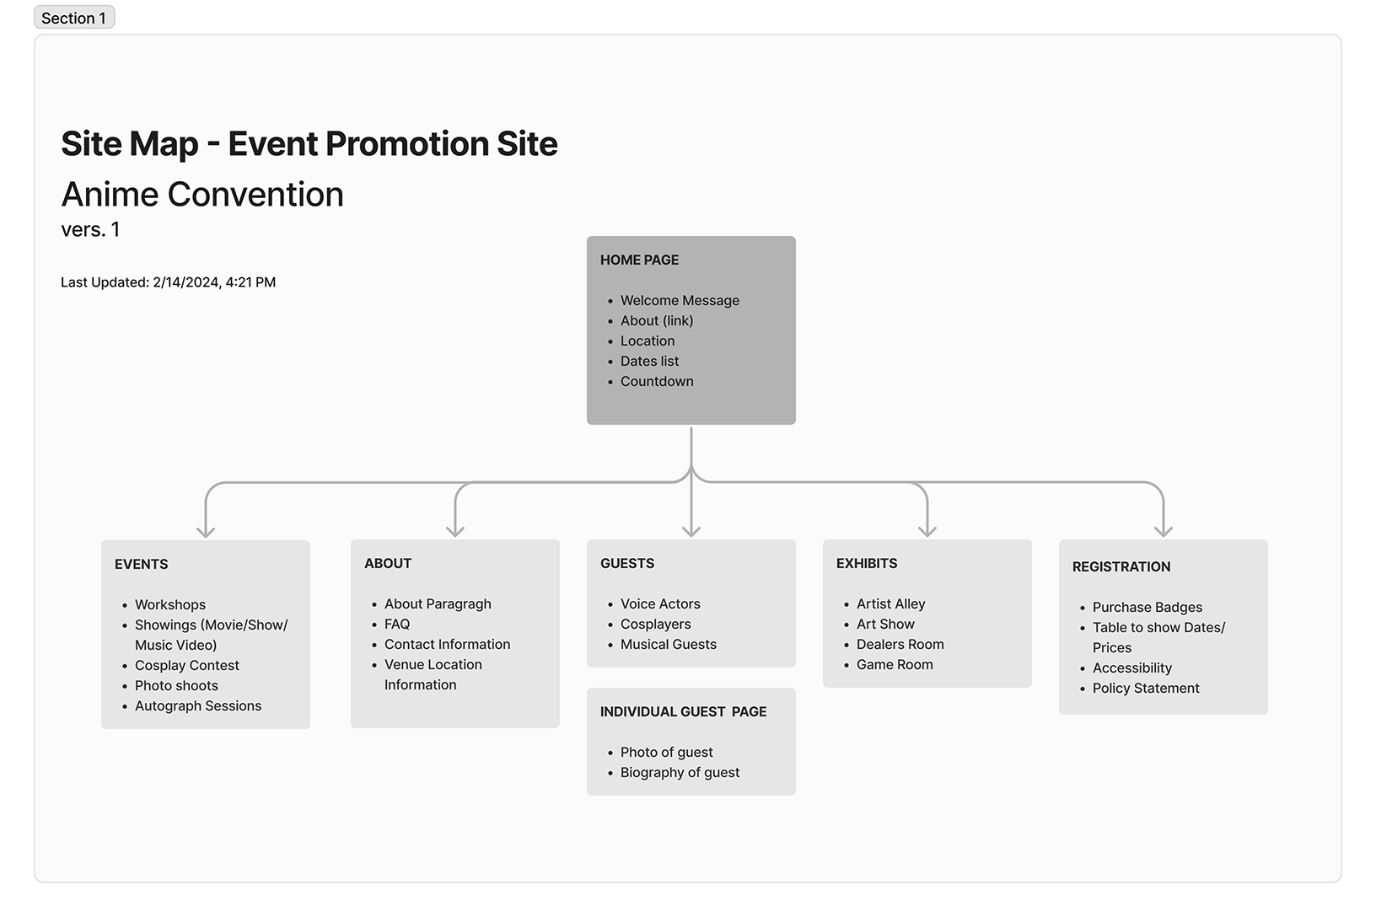The height and width of the screenshot is (917, 1376).
Task: Select the EVENTS card heading
Action: tap(142, 565)
